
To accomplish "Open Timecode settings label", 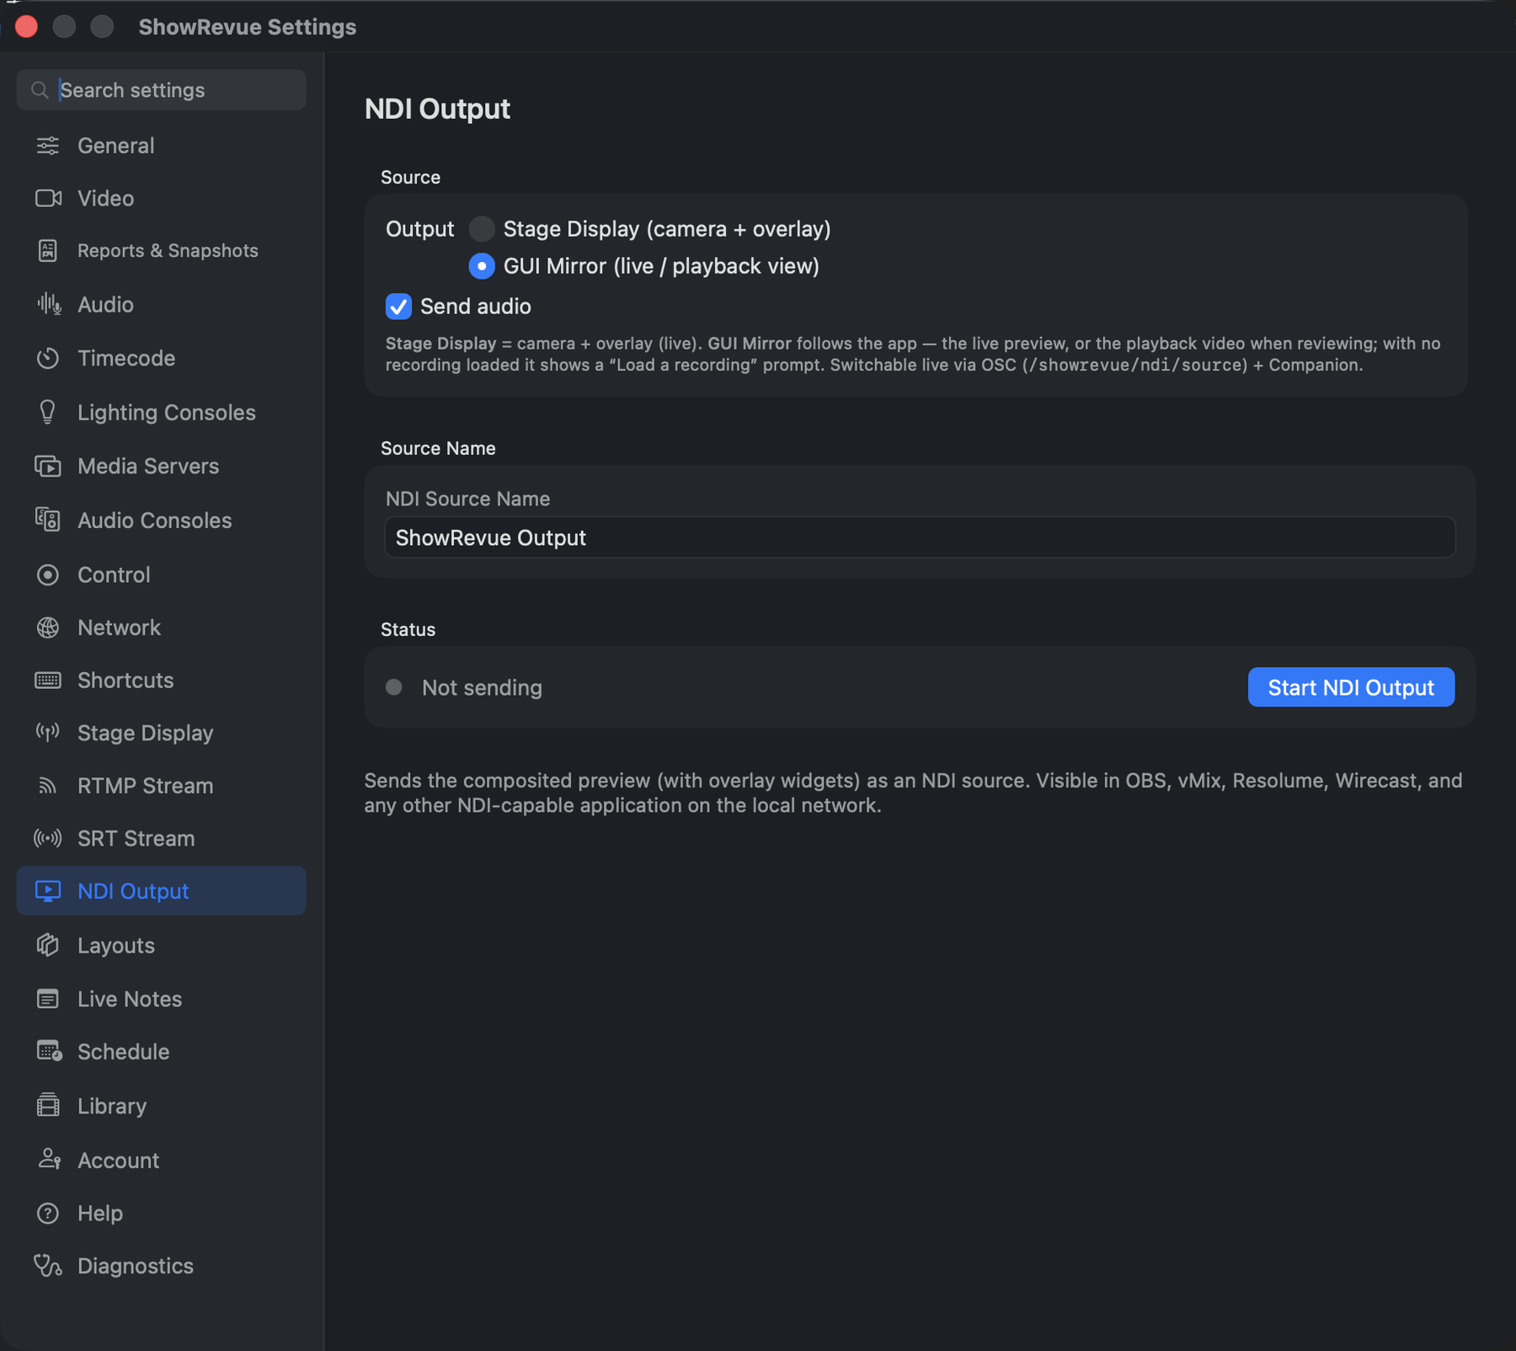I will tap(126, 358).
